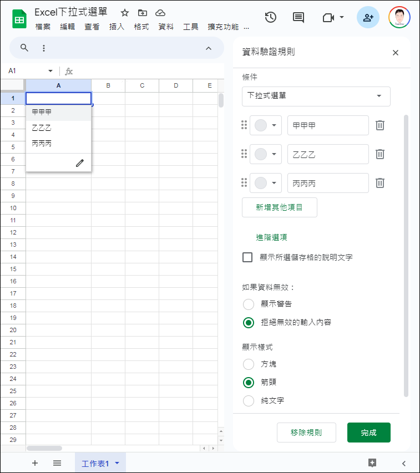Click the share people icon
420x473 pixels.
tap(368, 18)
